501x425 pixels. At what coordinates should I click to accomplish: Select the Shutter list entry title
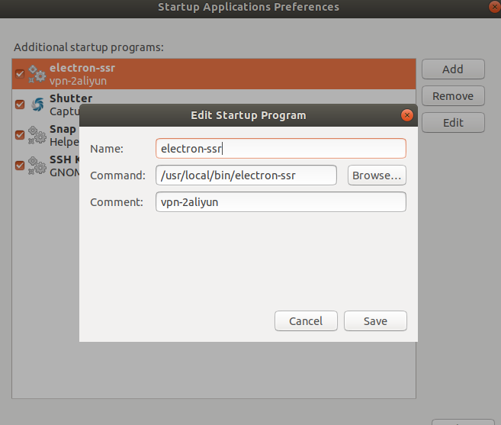click(x=71, y=98)
